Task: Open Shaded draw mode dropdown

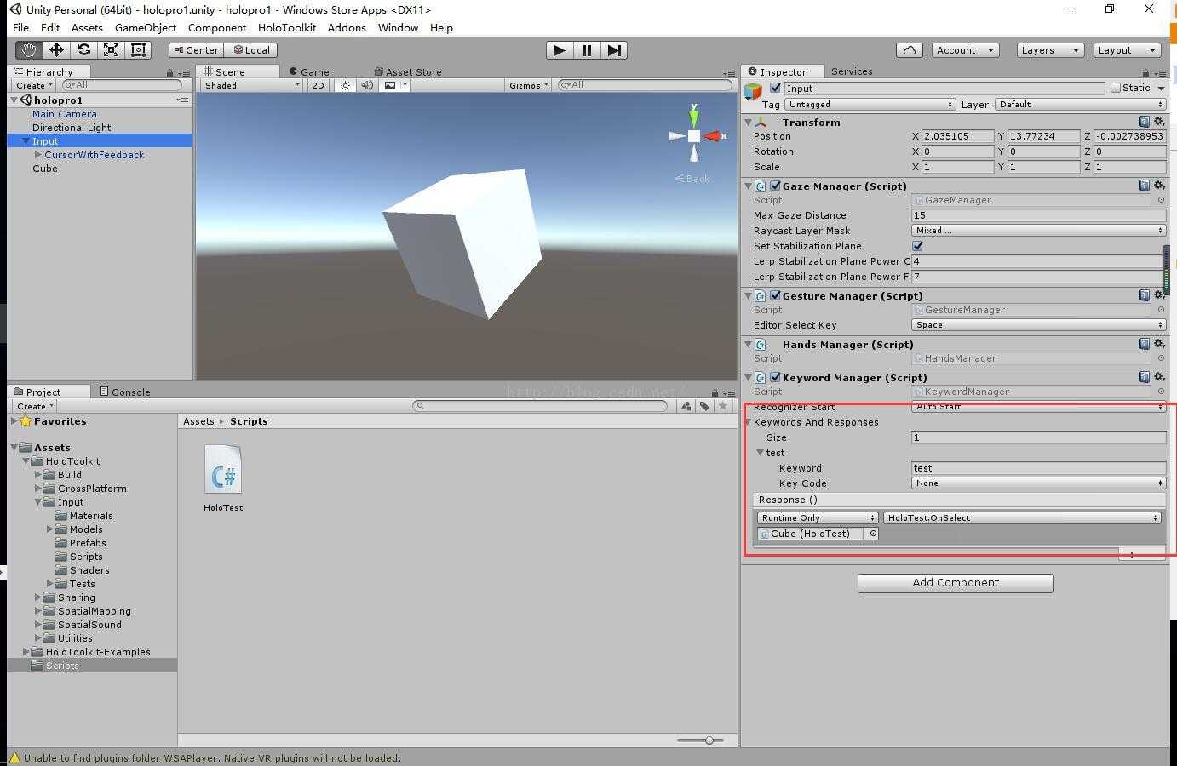Action: tap(251, 85)
